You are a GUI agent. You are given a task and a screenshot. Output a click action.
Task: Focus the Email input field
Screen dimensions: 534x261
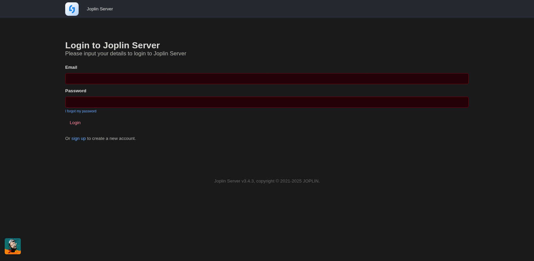click(x=267, y=79)
